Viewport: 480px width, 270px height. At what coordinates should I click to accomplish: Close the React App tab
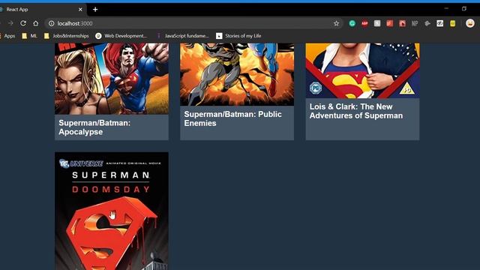click(x=80, y=10)
